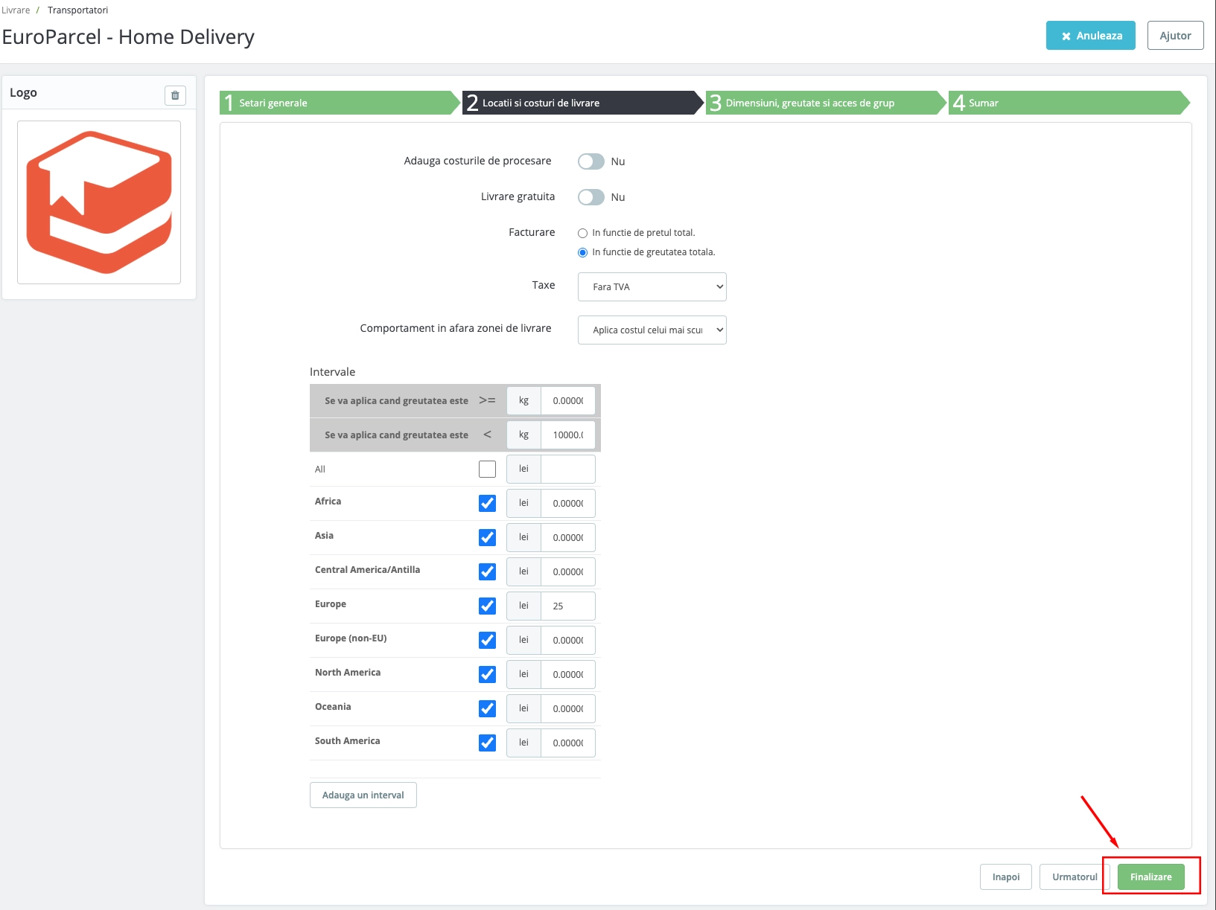
Task: Check the All zones checkbox
Action: click(x=487, y=469)
